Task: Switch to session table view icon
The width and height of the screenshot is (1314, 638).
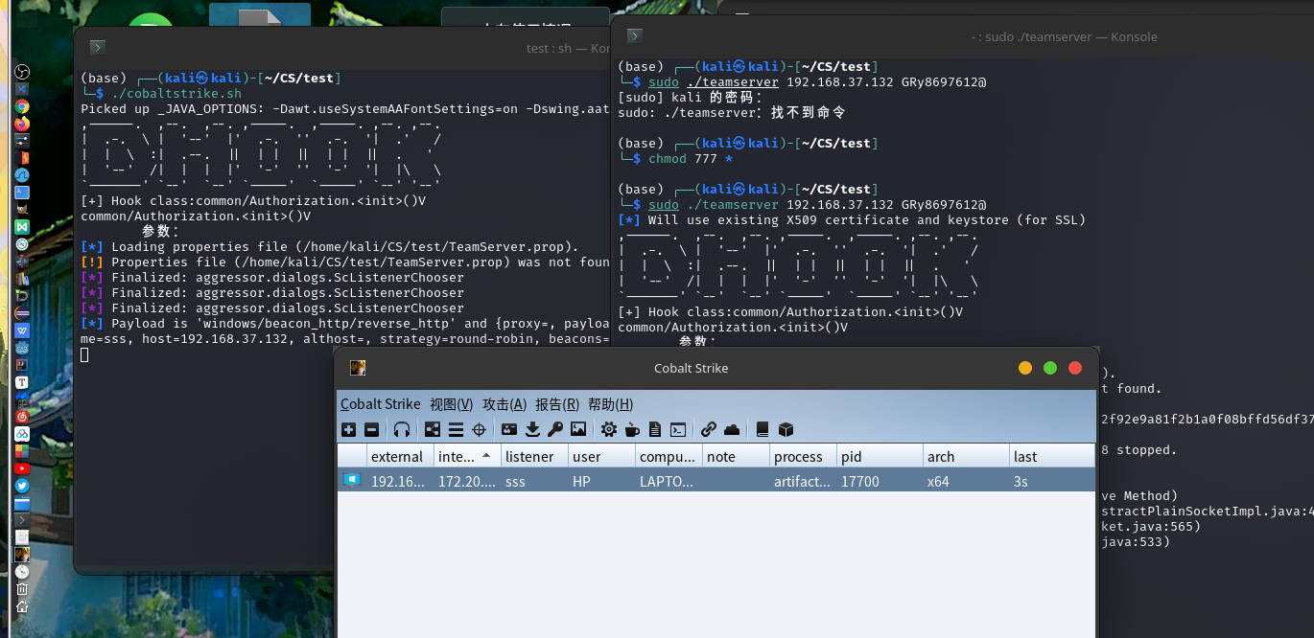Action: click(x=456, y=429)
